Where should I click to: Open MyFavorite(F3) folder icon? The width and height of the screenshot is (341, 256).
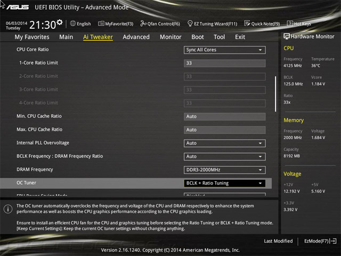click(101, 23)
